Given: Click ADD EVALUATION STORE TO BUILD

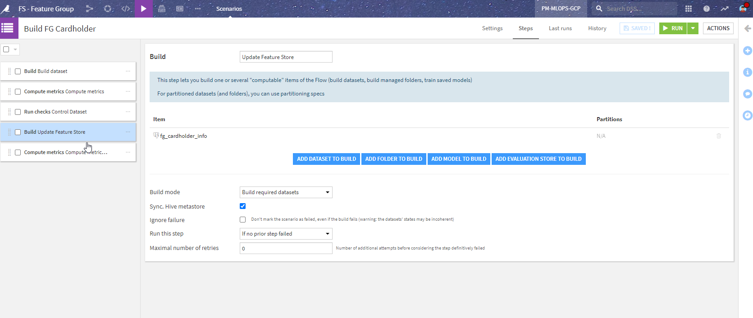Looking at the screenshot, I should pyautogui.click(x=539, y=159).
